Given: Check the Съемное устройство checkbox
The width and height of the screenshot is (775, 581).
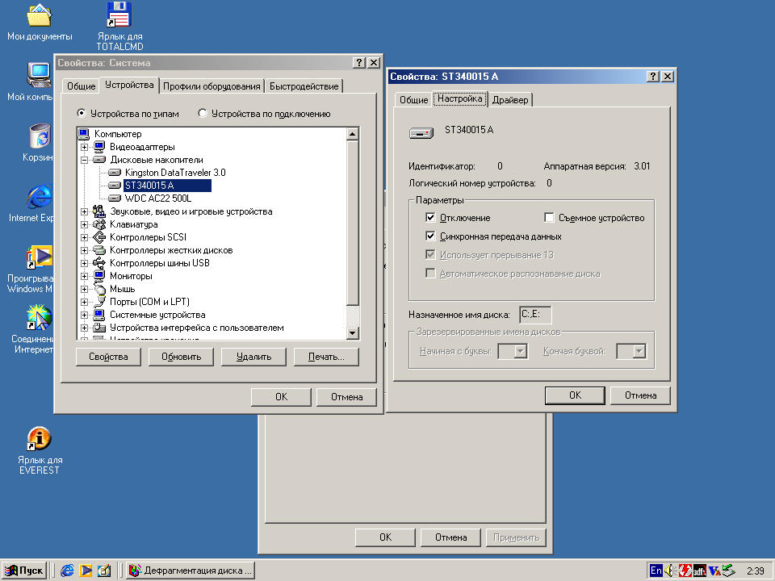Looking at the screenshot, I should point(549,217).
